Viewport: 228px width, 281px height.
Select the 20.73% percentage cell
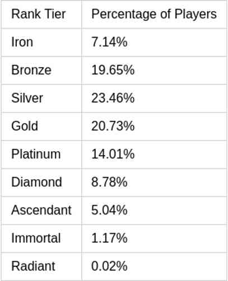[x=154, y=126]
